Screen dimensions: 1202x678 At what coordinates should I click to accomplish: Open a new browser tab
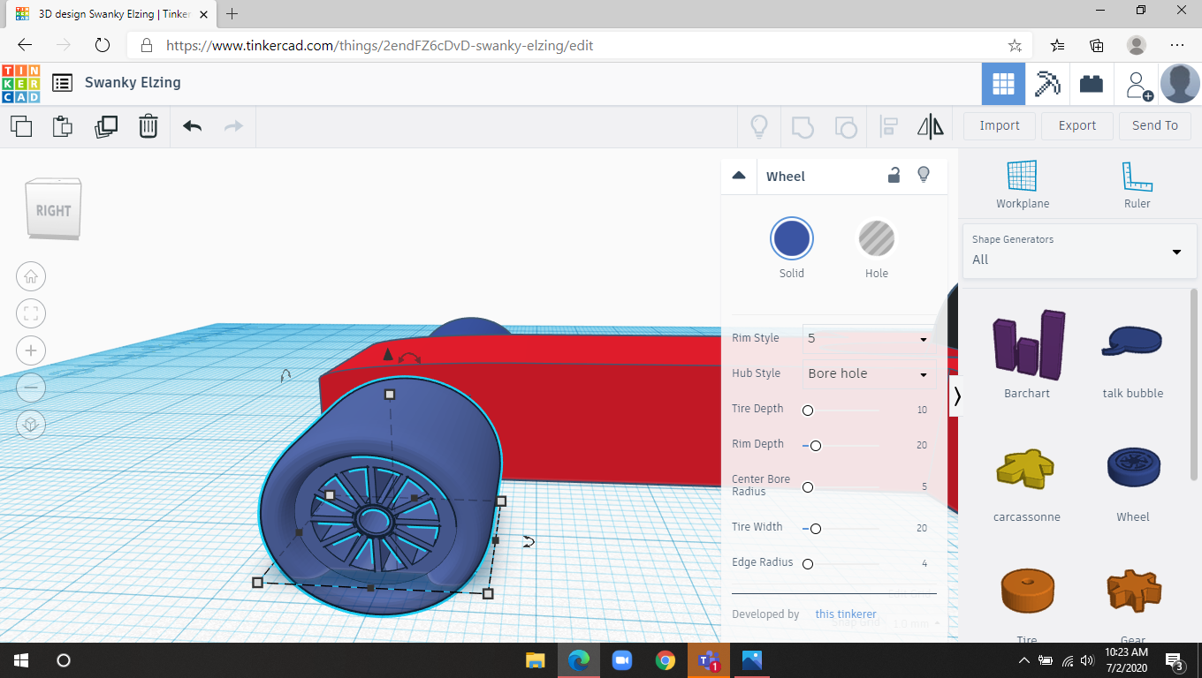(232, 14)
